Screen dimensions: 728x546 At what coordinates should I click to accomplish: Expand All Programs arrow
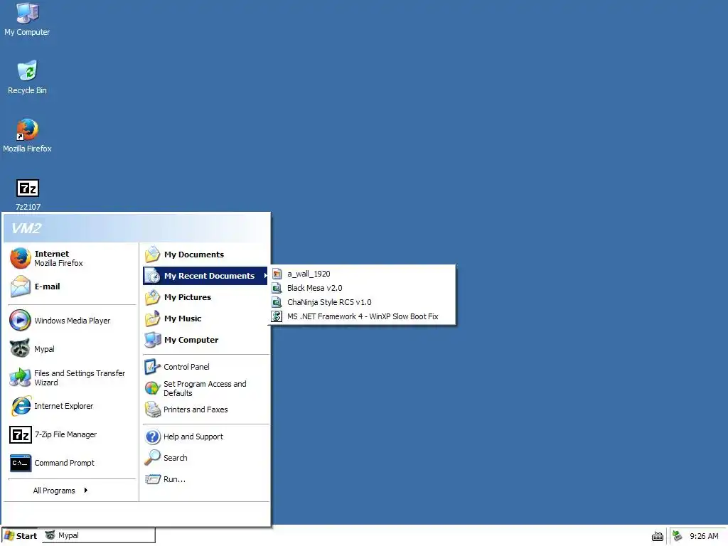point(86,491)
